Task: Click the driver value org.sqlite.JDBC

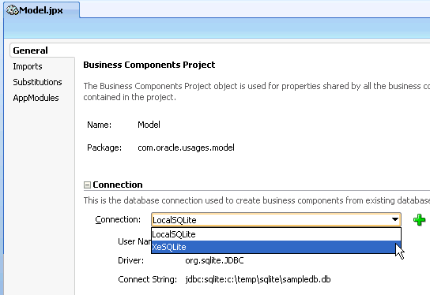Action: click(214, 260)
